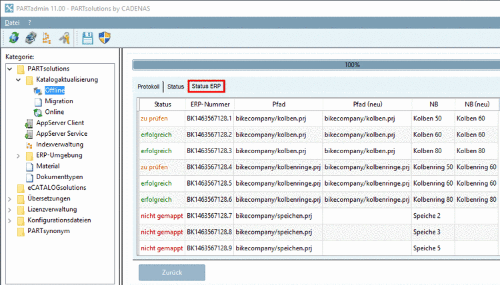Image resolution: width=500 pixels, height=285 pixels.
Task: Click the Katalogaktualisierung folder icon
Action: [x=29, y=80]
